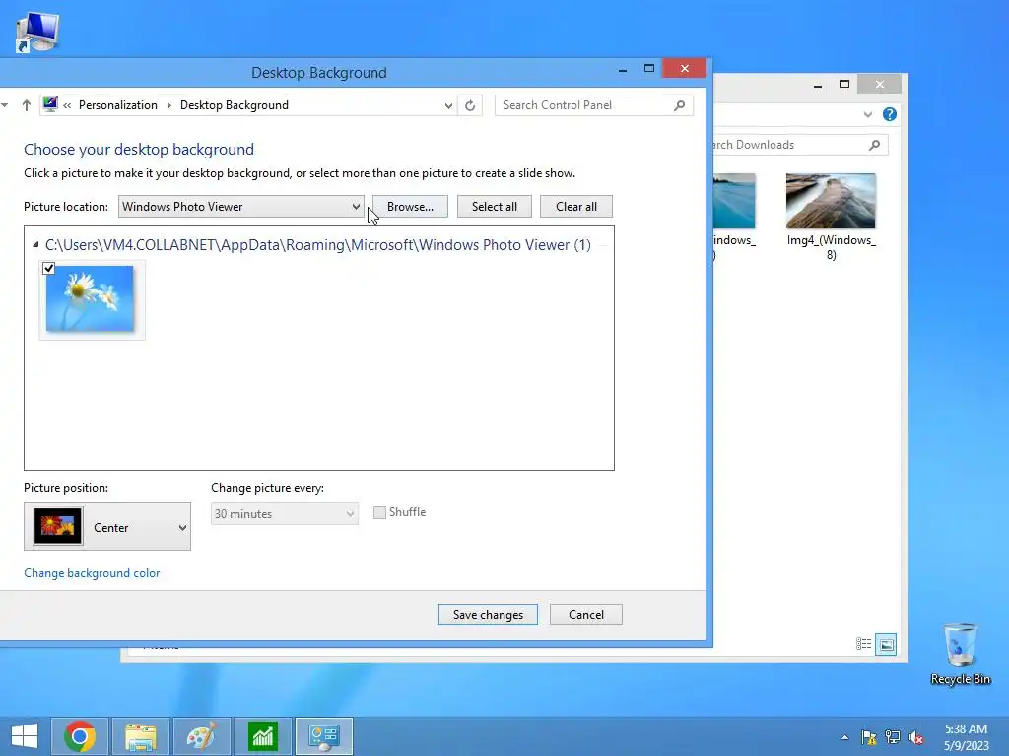Toggle the Shuffle checkbox
The image size is (1009, 756).
[x=379, y=512]
